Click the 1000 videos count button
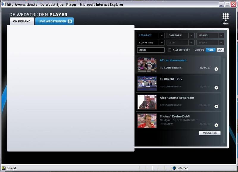 click(x=211, y=50)
